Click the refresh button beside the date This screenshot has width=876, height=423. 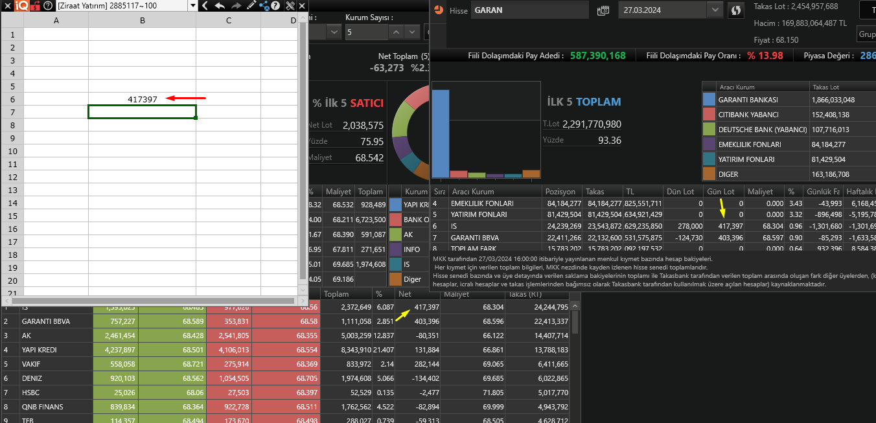[x=735, y=10]
